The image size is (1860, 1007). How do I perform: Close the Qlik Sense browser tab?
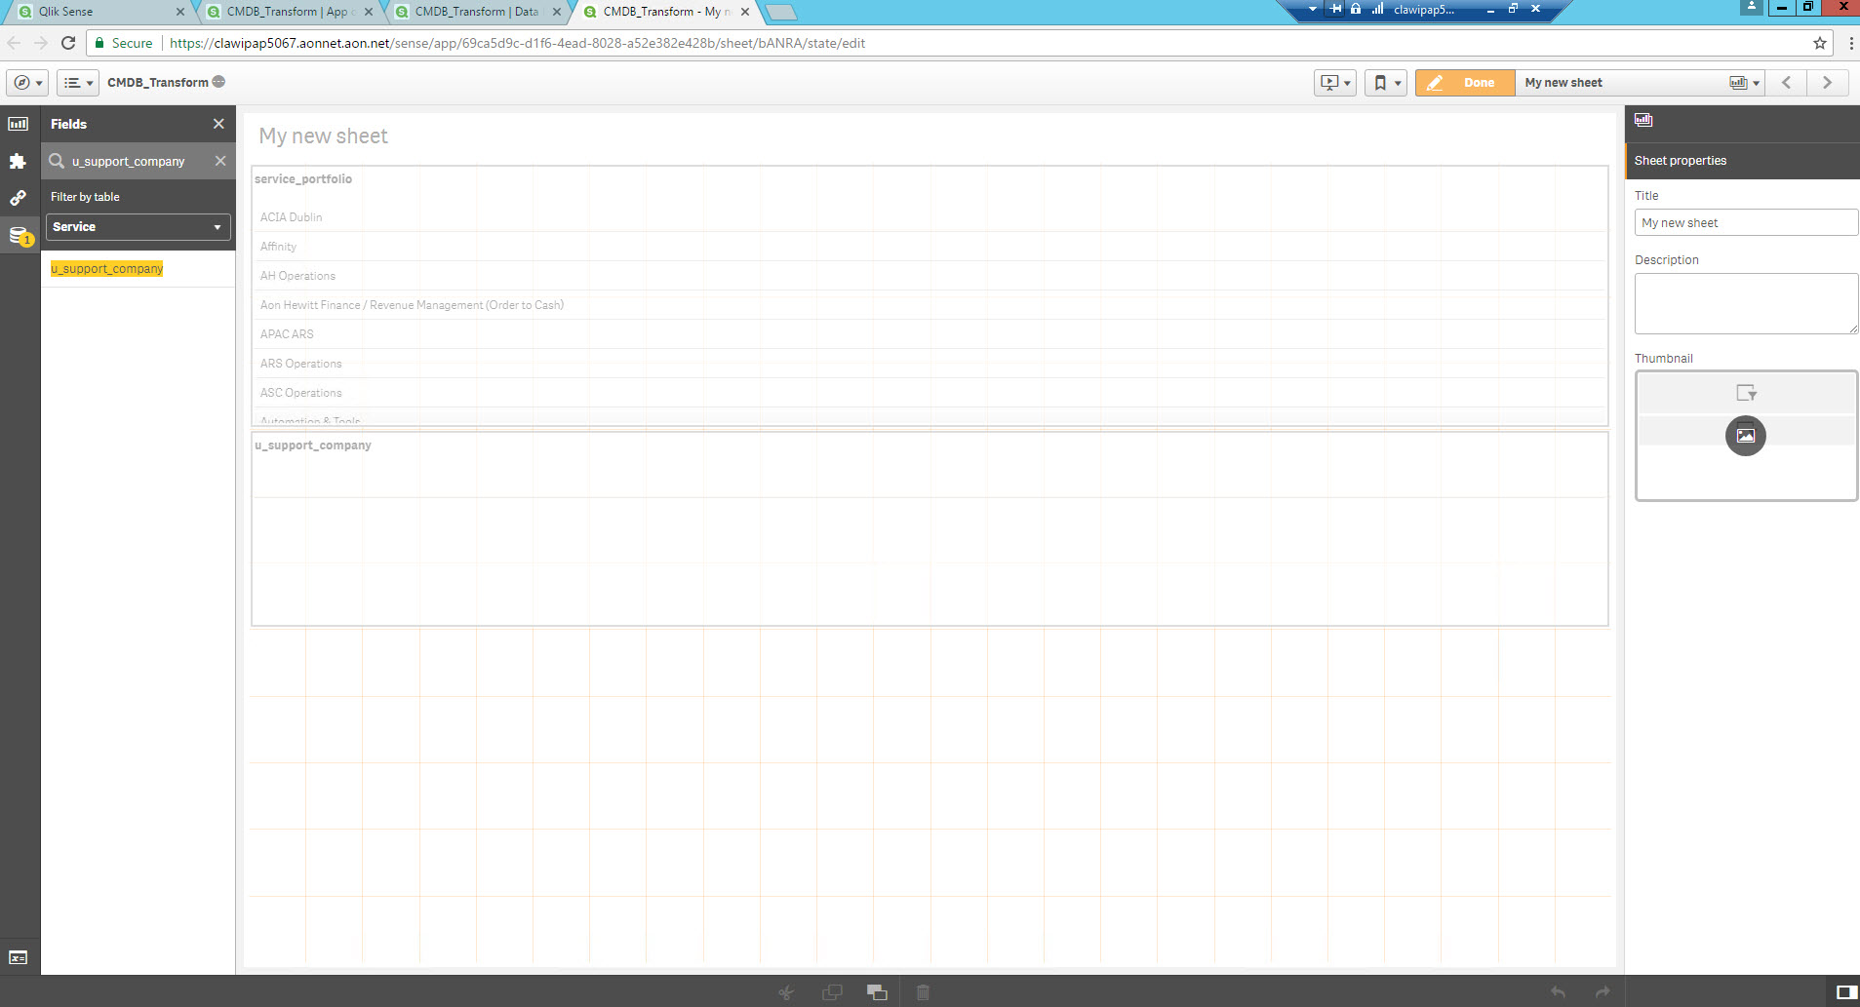pos(179,12)
